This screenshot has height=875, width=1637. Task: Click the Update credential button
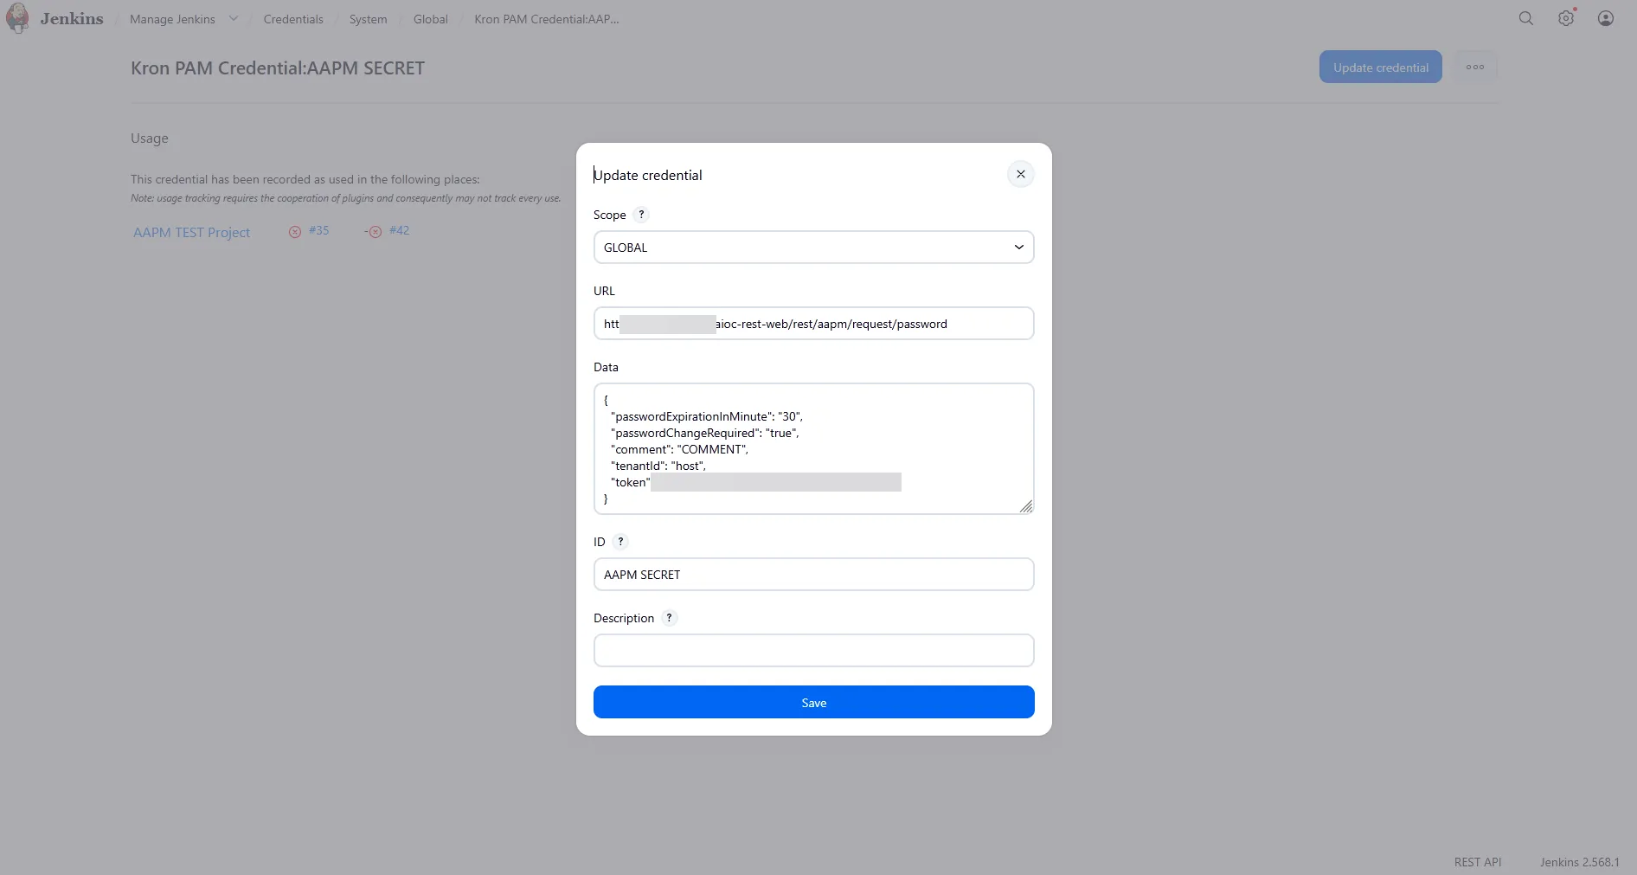1381,68
